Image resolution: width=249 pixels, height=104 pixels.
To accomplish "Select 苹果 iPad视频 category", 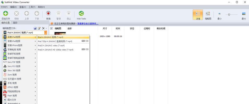I will (20, 37).
